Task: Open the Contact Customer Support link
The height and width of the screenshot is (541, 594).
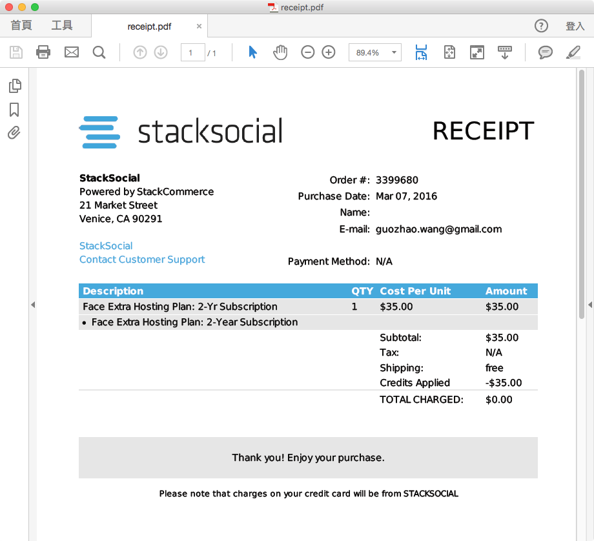Action: (x=142, y=259)
